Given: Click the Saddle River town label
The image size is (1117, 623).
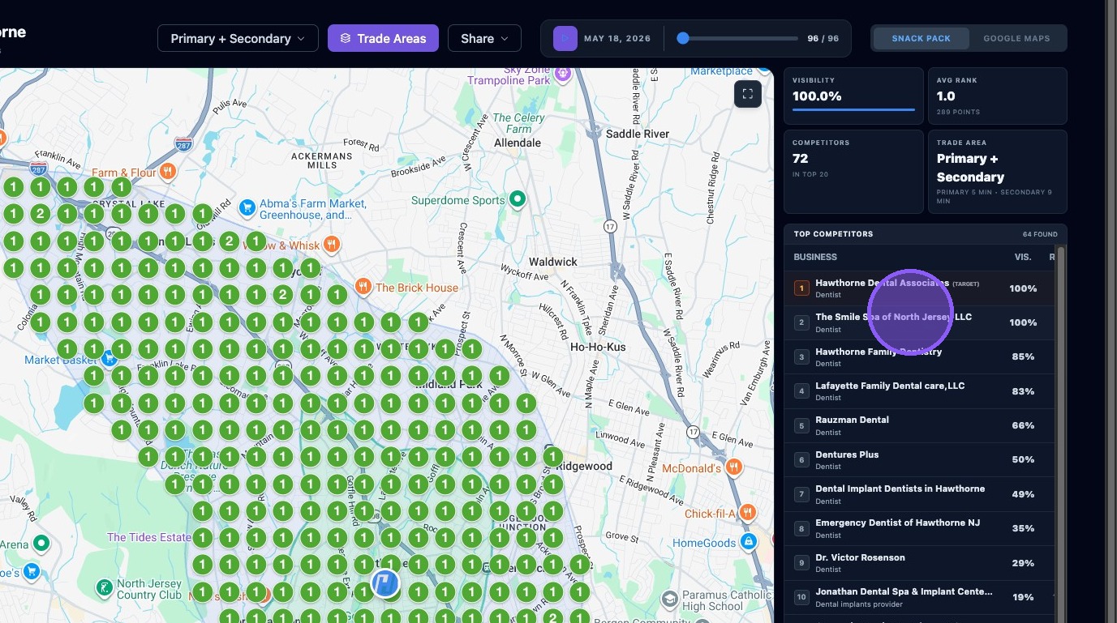Looking at the screenshot, I should coord(638,134).
